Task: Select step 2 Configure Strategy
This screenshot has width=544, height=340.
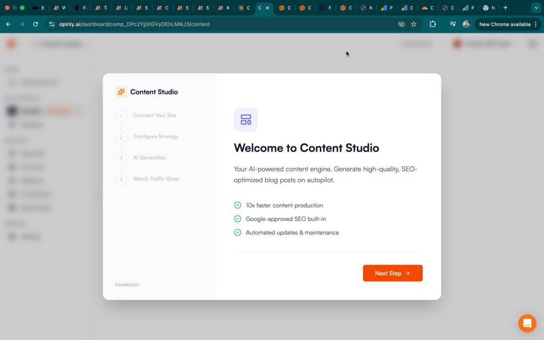Action: pyautogui.click(x=147, y=137)
